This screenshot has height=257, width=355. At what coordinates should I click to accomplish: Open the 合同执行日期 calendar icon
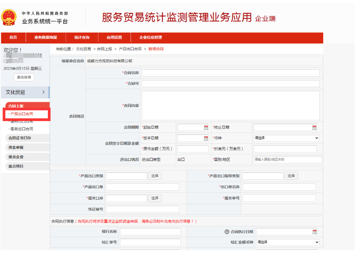tap(314, 232)
